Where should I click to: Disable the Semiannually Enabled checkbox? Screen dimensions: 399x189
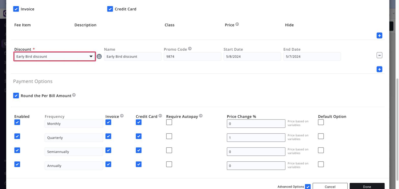point(17,150)
